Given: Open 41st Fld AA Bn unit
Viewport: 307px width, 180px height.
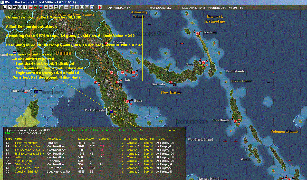Looking at the screenshot, I should pyautogui.click(x=23, y=160).
